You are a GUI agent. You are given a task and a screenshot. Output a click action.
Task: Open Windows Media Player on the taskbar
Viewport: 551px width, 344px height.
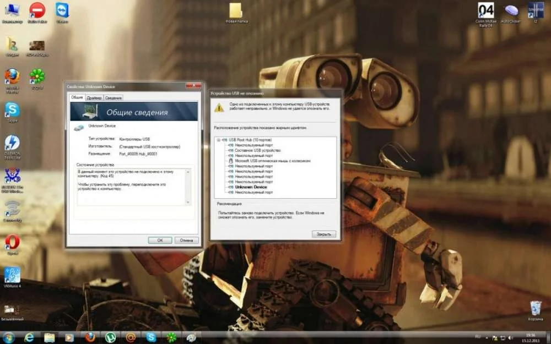click(x=69, y=338)
